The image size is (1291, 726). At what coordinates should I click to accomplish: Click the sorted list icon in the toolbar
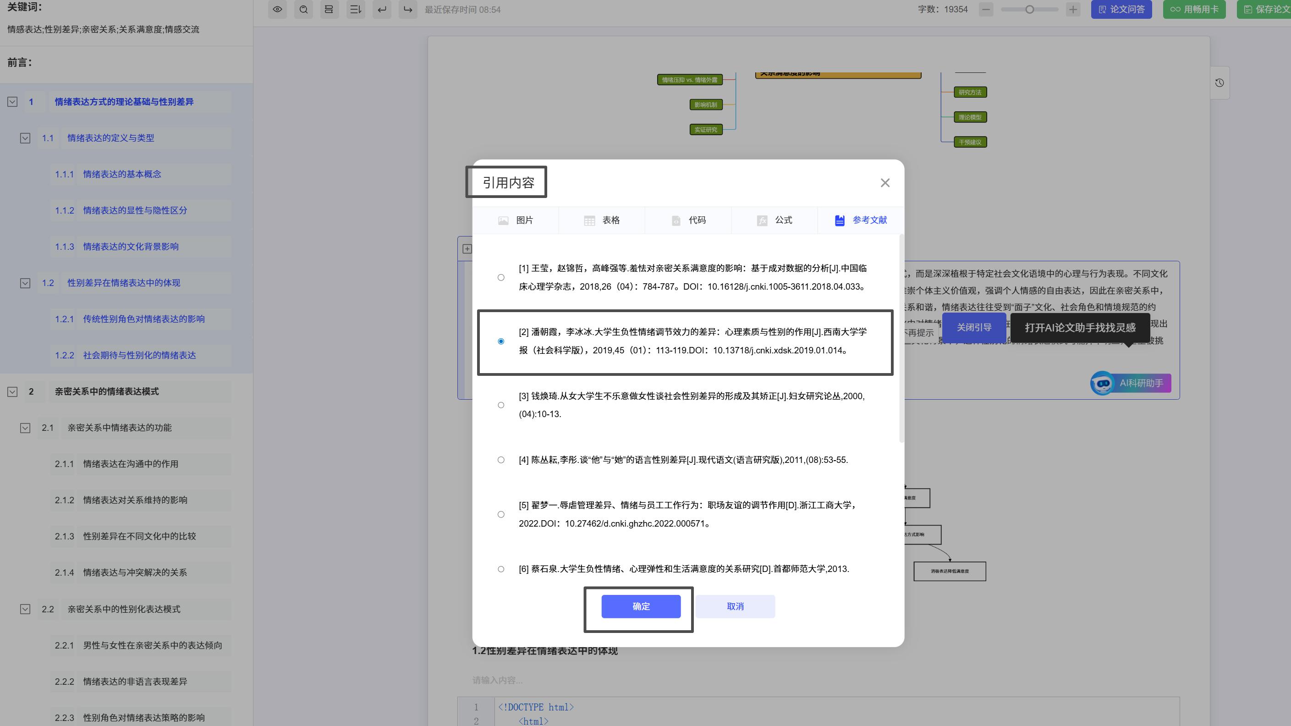[356, 9]
